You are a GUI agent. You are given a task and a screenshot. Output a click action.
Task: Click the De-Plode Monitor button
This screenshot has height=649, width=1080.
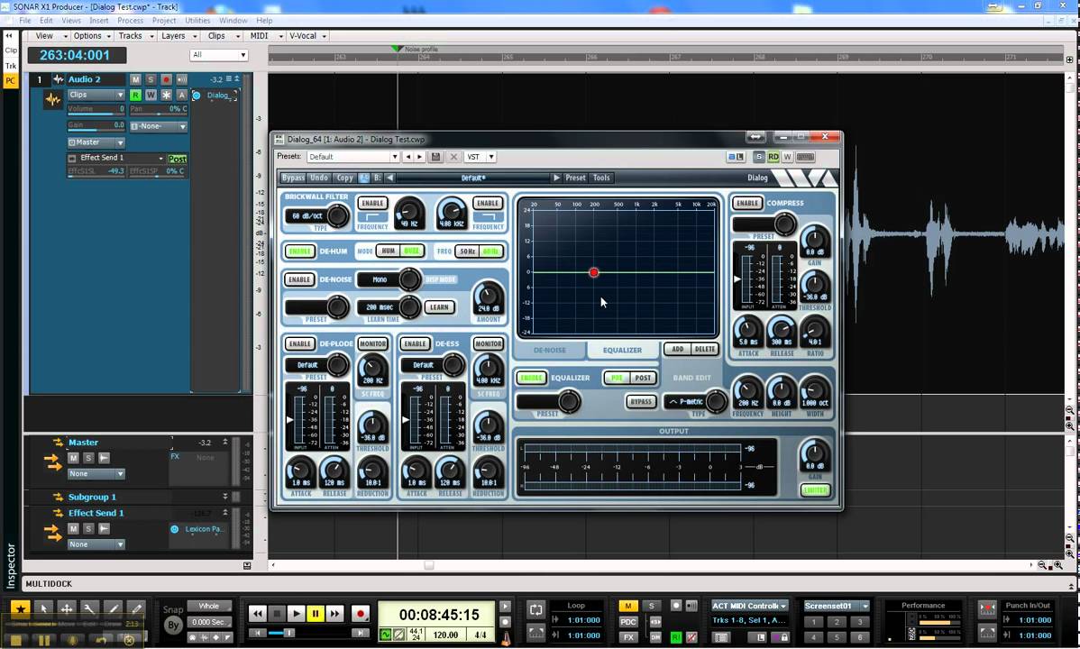[x=372, y=343]
